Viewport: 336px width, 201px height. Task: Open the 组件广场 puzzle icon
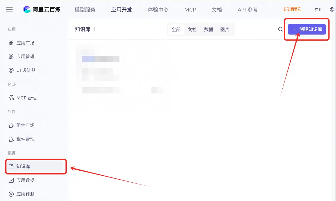point(11,125)
